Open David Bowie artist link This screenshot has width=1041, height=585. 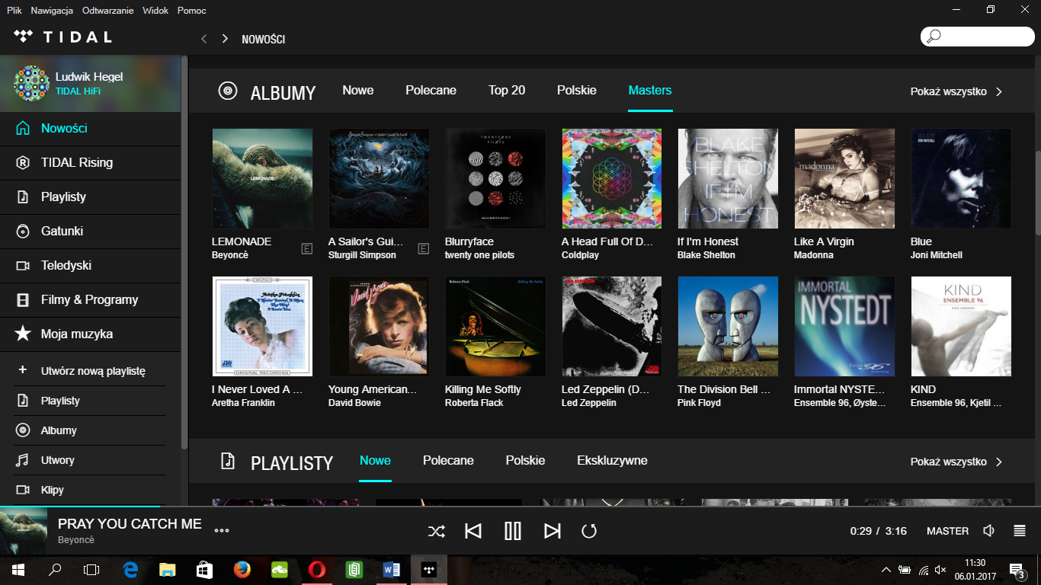pyautogui.click(x=354, y=403)
